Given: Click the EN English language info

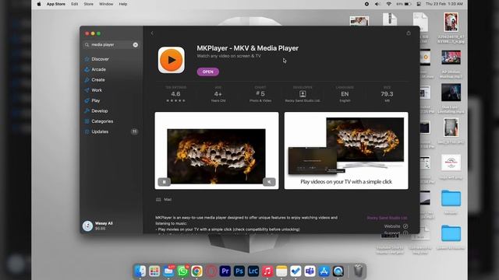Looking at the screenshot, I should (x=345, y=94).
